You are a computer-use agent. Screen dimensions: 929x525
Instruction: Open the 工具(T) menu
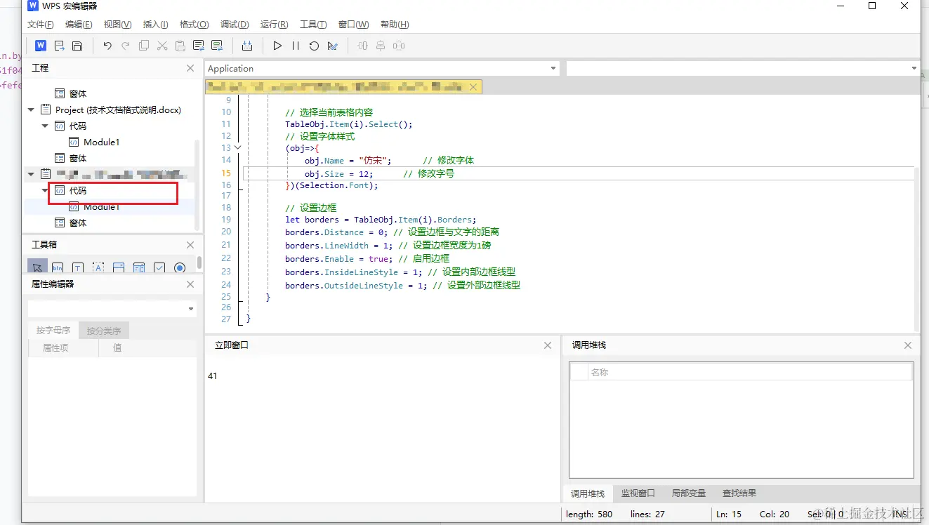click(x=313, y=25)
